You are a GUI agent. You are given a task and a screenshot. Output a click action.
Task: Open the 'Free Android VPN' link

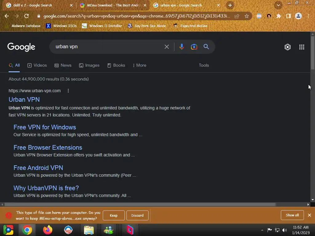38,168
